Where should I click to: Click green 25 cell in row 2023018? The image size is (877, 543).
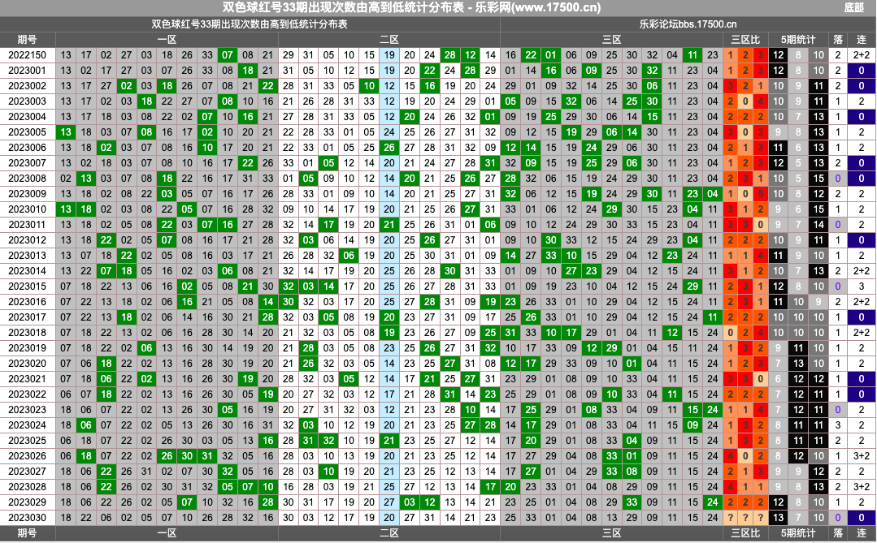pyautogui.click(x=490, y=333)
